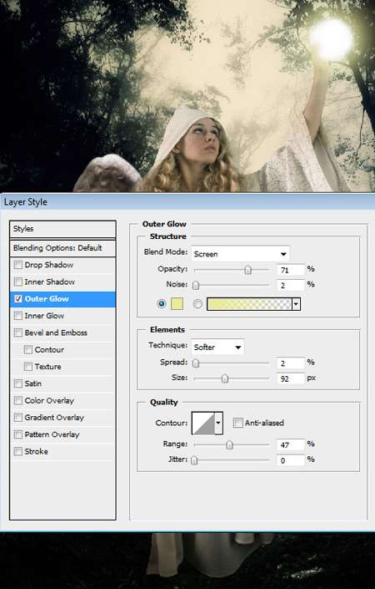The height and width of the screenshot is (589, 375).
Task: Open the Technique dropdown showing Softer
Action: pos(217,347)
